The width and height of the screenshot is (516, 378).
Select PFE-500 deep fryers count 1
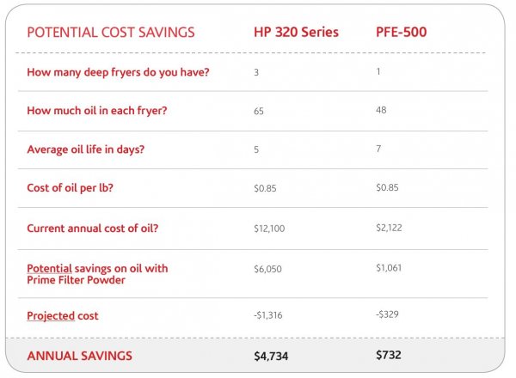(379, 72)
